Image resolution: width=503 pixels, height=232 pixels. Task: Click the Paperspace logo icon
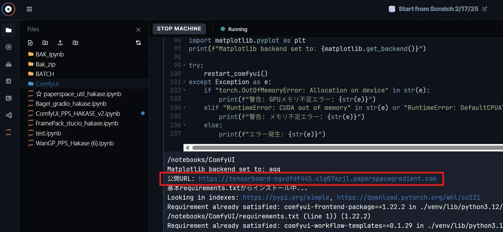pos(8,9)
